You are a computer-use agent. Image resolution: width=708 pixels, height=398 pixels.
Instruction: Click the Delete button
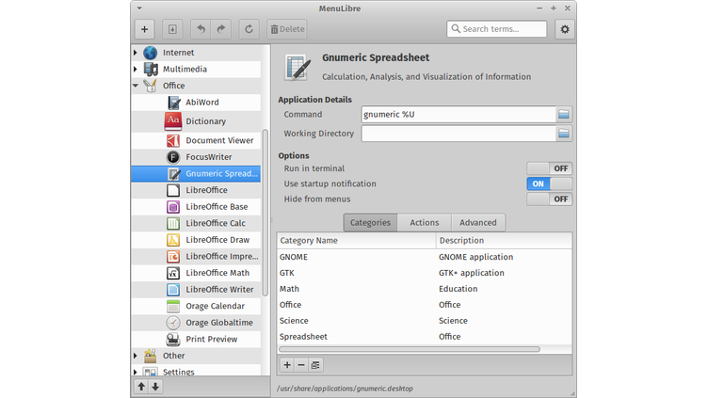click(287, 29)
